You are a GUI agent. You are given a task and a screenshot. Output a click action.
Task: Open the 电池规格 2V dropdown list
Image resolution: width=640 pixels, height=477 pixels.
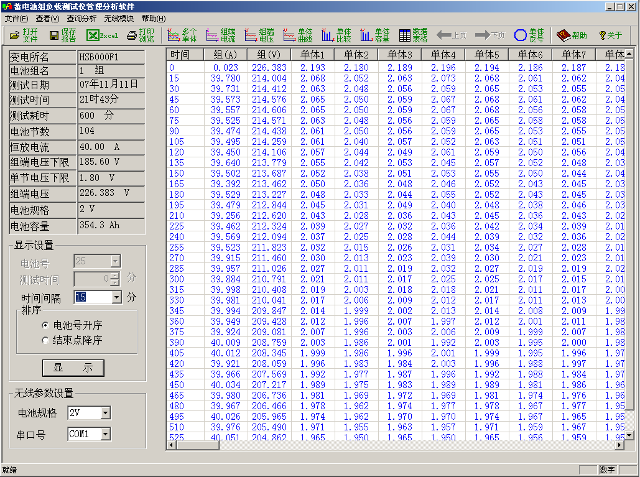coord(105,413)
